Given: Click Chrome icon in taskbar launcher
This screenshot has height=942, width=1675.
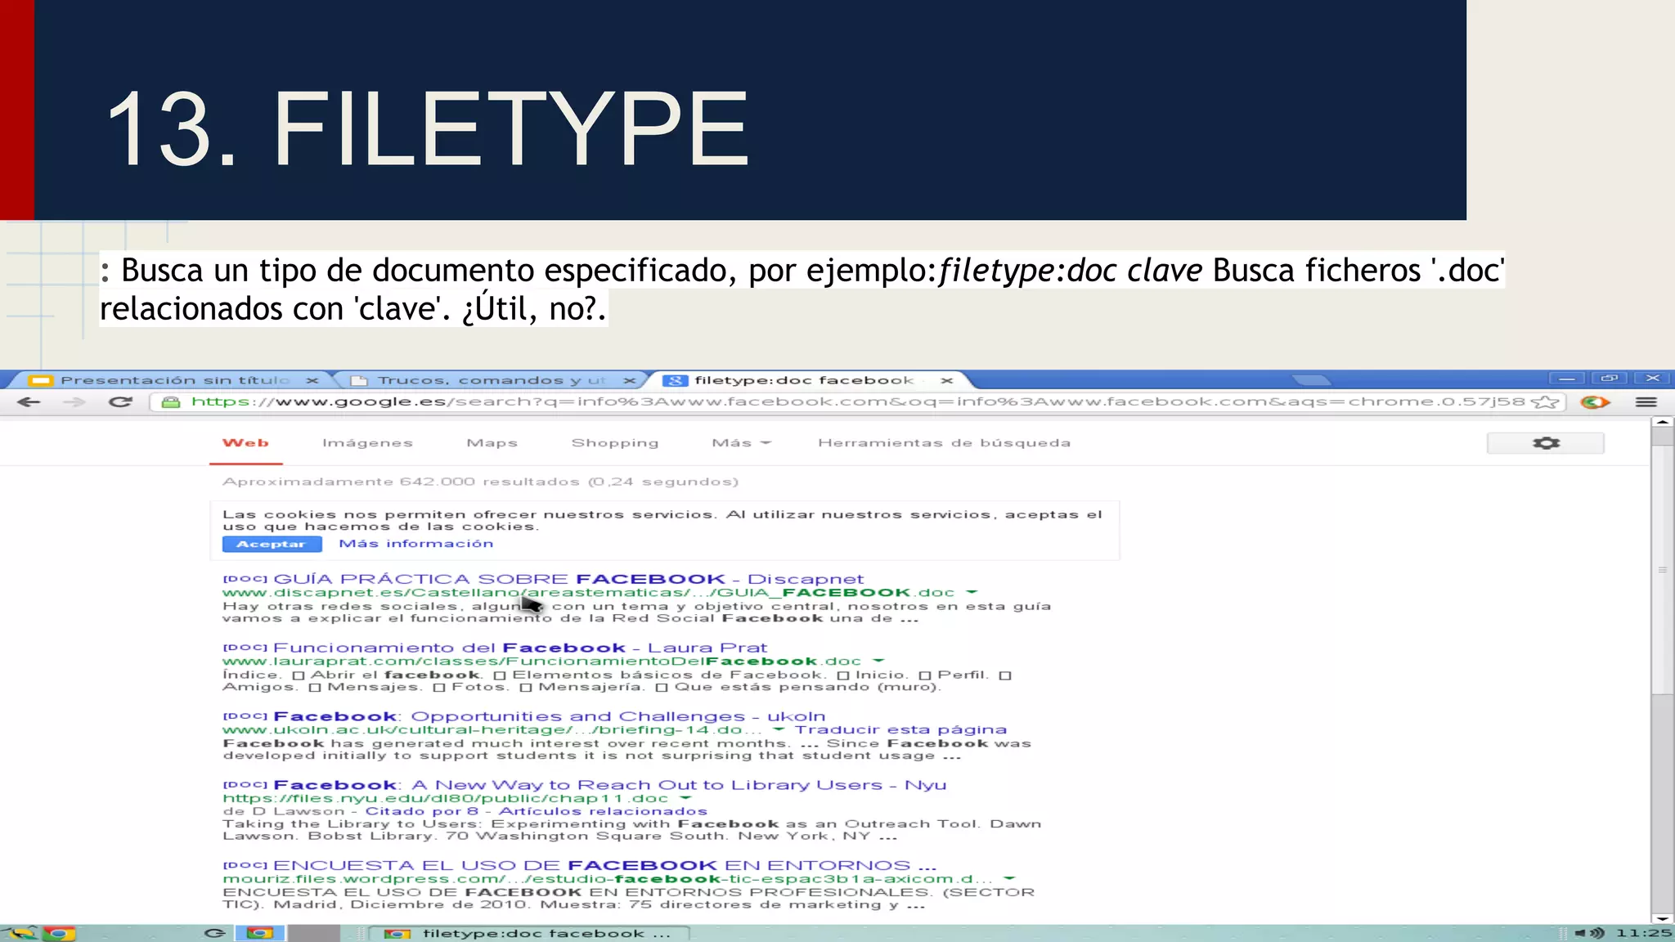Looking at the screenshot, I should click(59, 933).
